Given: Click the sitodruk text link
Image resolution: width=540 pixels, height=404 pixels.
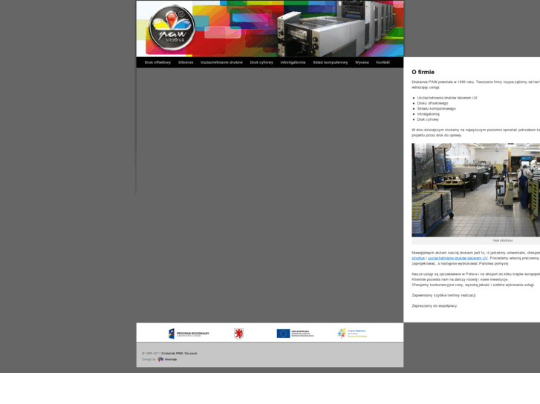Looking at the screenshot, I should 418,258.
